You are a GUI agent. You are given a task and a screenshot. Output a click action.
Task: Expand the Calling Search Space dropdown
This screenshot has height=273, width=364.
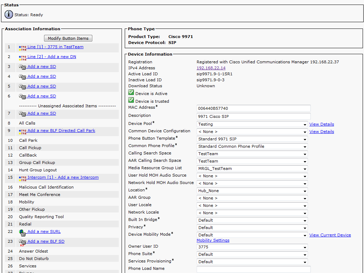[x=252, y=154]
